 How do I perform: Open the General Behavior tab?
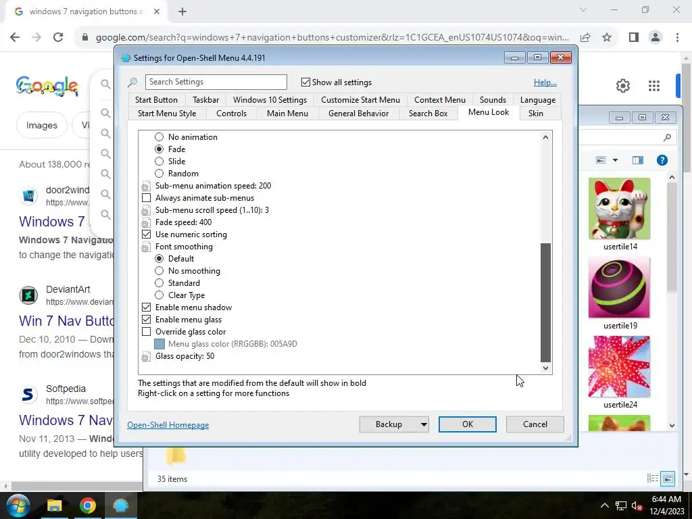click(358, 114)
